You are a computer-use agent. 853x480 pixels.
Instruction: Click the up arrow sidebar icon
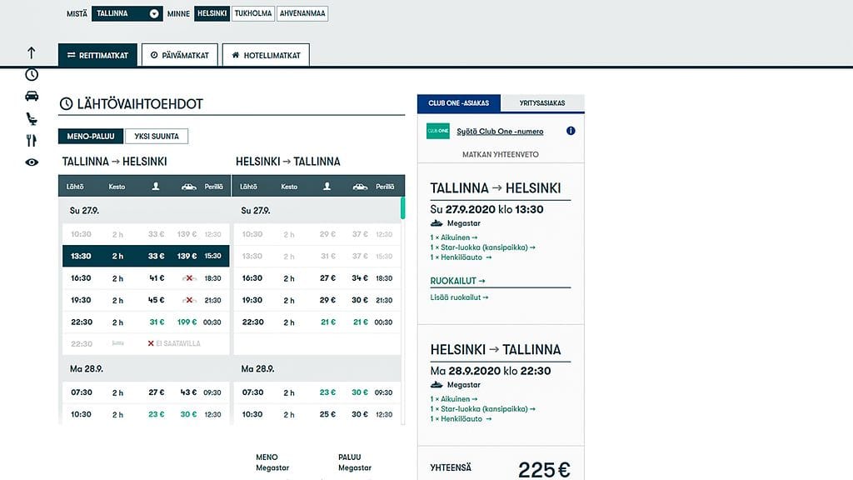32,52
